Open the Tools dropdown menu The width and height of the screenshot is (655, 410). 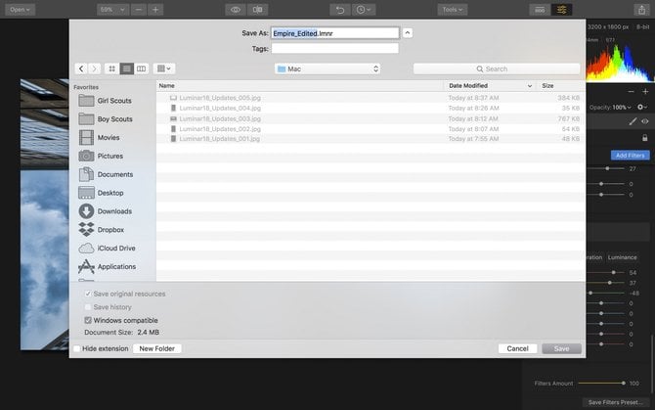coord(453,10)
